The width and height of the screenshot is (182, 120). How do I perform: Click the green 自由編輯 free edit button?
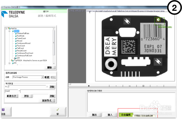126,115
